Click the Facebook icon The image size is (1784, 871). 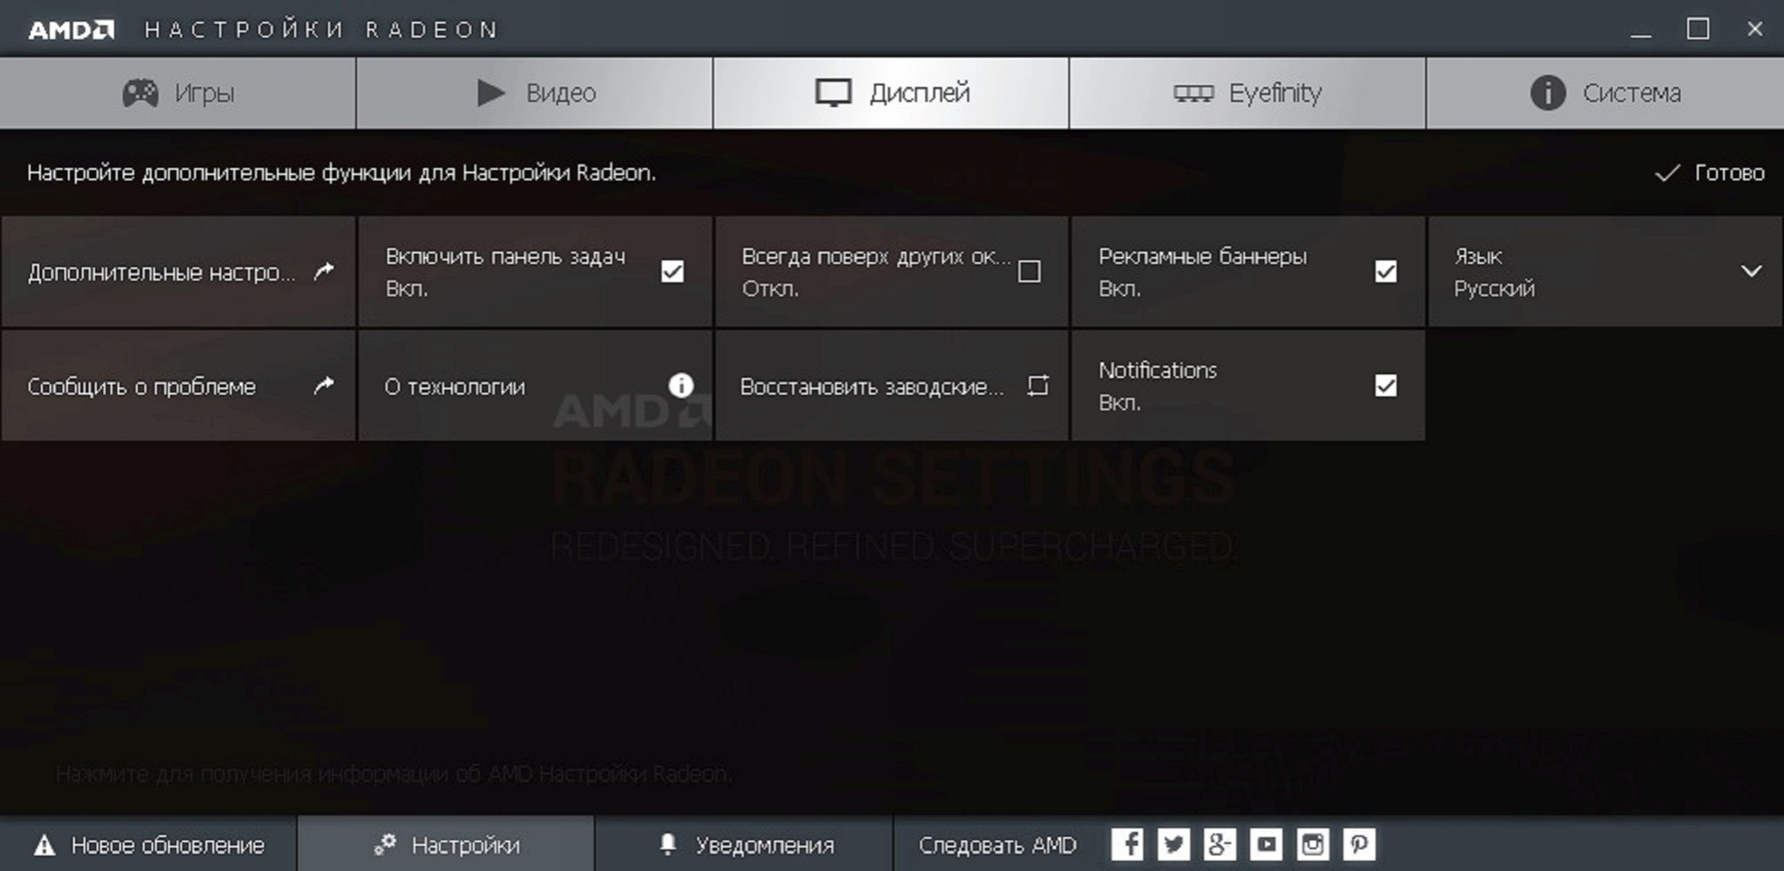click(x=1127, y=844)
